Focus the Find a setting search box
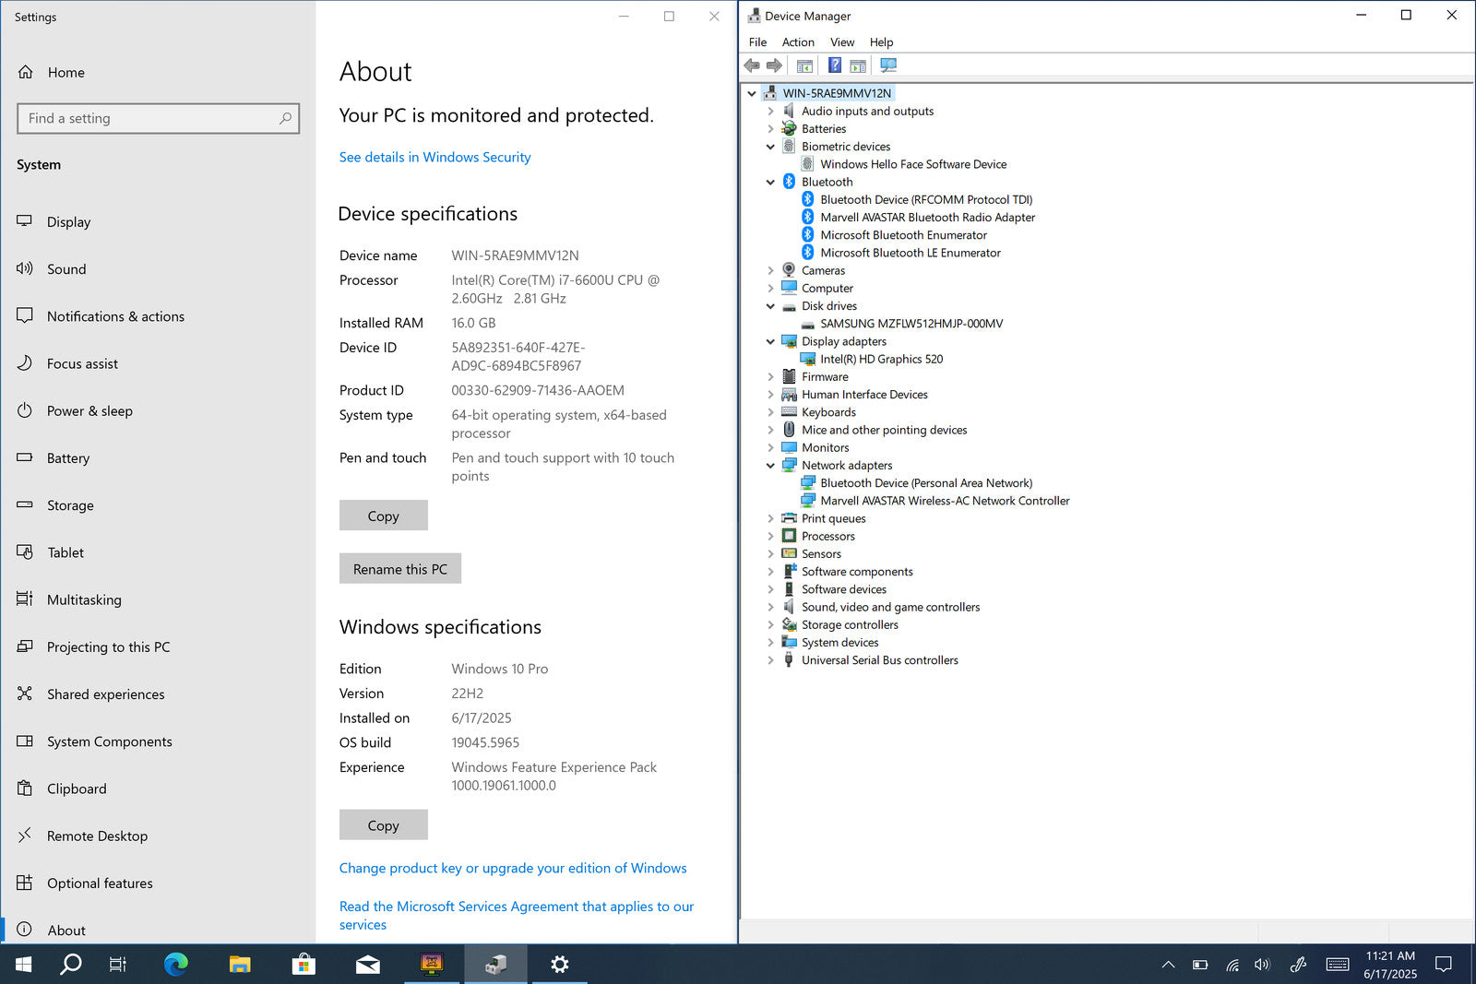This screenshot has width=1476, height=984. (159, 118)
